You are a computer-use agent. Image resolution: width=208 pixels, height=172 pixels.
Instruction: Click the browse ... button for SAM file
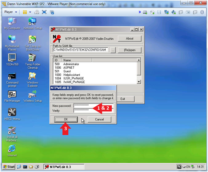click(x=113, y=50)
